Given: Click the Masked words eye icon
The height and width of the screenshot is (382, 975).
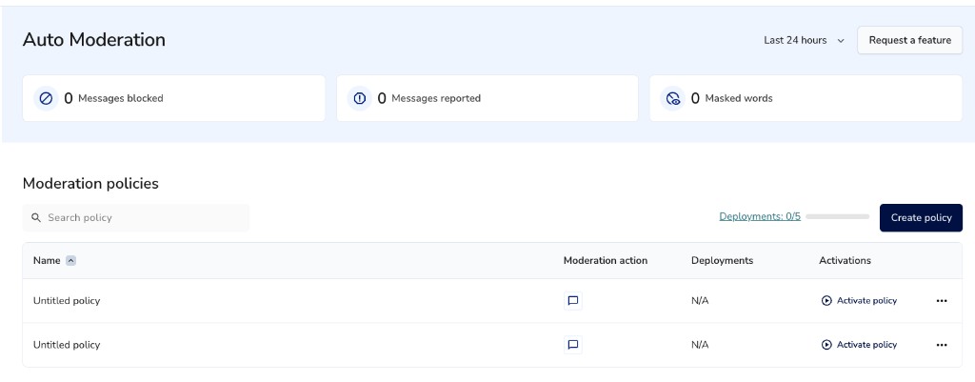Looking at the screenshot, I should tap(673, 98).
